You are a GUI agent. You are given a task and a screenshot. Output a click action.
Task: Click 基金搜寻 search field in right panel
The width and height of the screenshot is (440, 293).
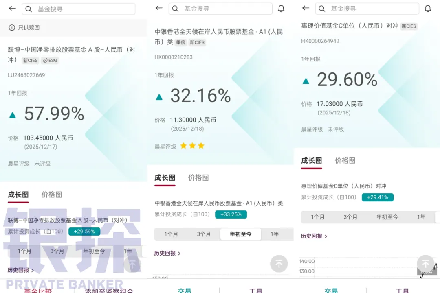pyautogui.click(x=367, y=9)
